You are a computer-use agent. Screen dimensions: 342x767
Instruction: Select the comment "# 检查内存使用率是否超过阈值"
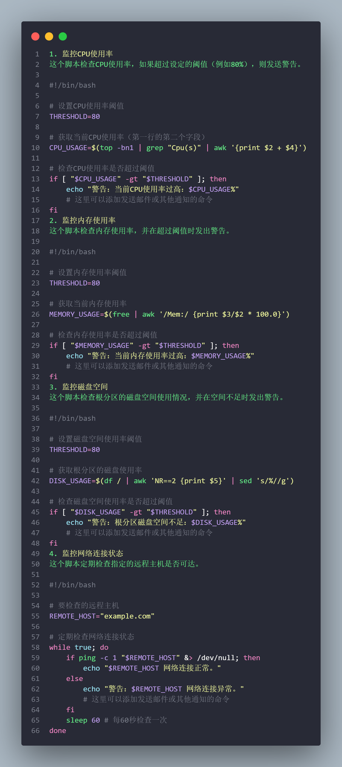[x=103, y=335]
